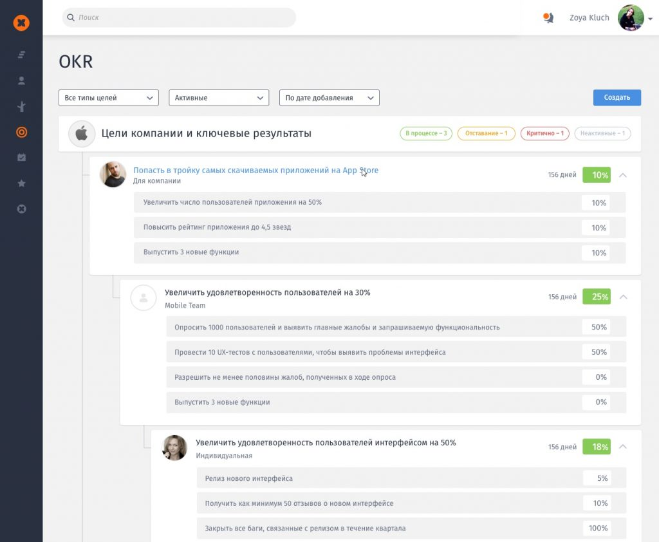Open the round badge icon at sidebar bottom
This screenshot has height=542, width=659.
(x=21, y=209)
